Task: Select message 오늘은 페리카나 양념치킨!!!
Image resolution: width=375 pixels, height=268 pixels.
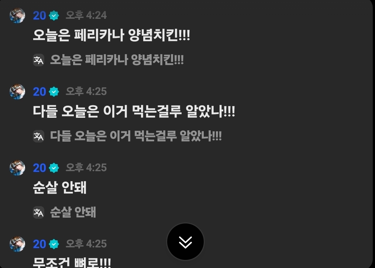Action: 111,35
